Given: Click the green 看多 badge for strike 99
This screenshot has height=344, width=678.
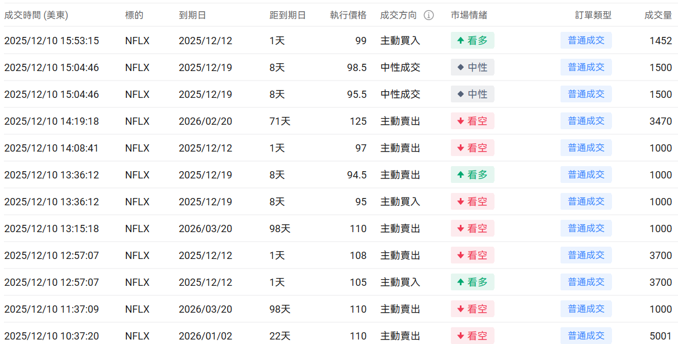Looking at the screenshot, I should pos(472,41).
